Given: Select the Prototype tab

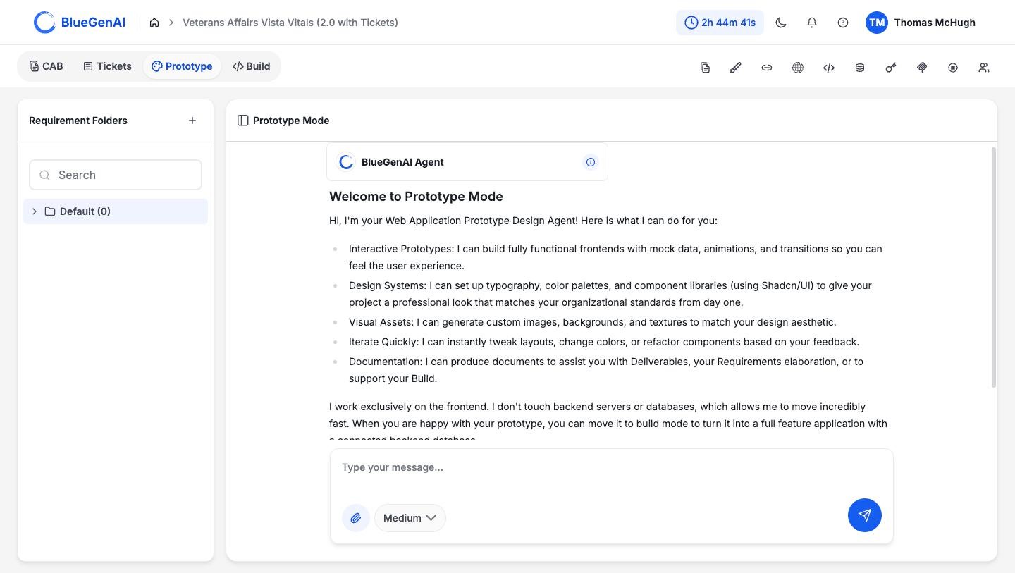Looking at the screenshot, I should click(x=182, y=66).
